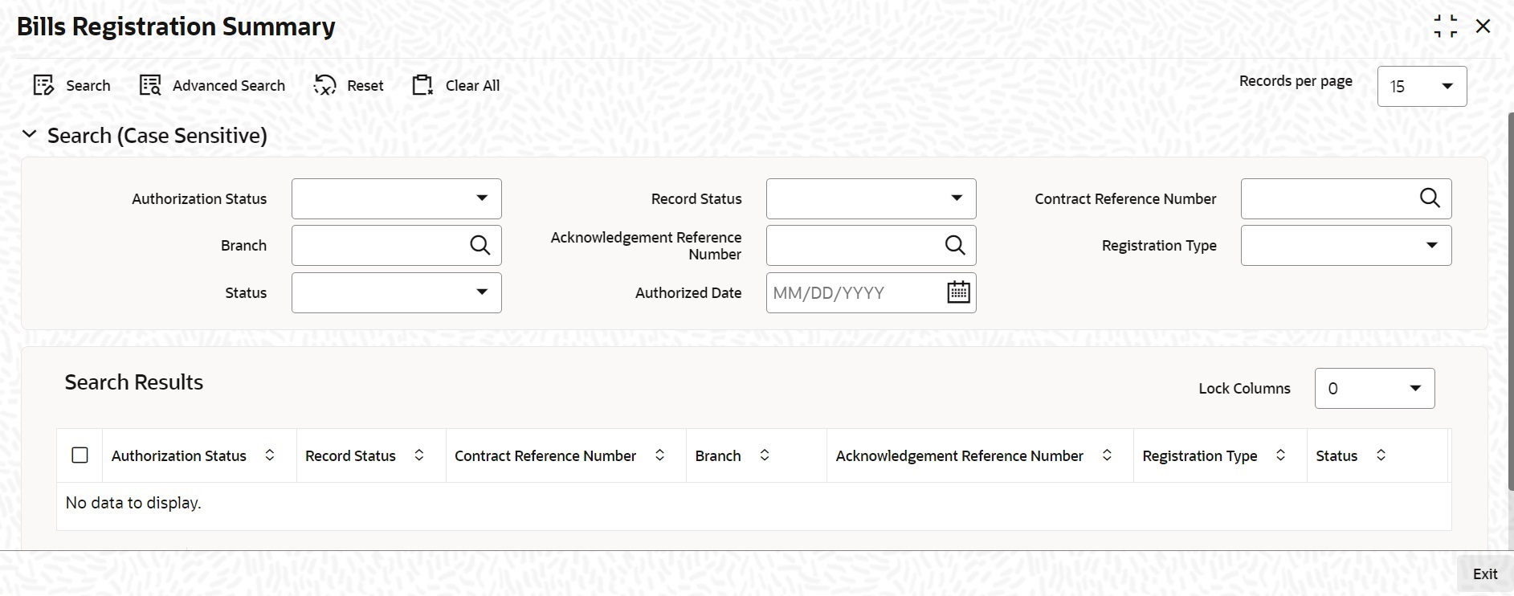Expand the Record Status dropdown
This screenshot has width=1514, height=596.
click(871, 198)
